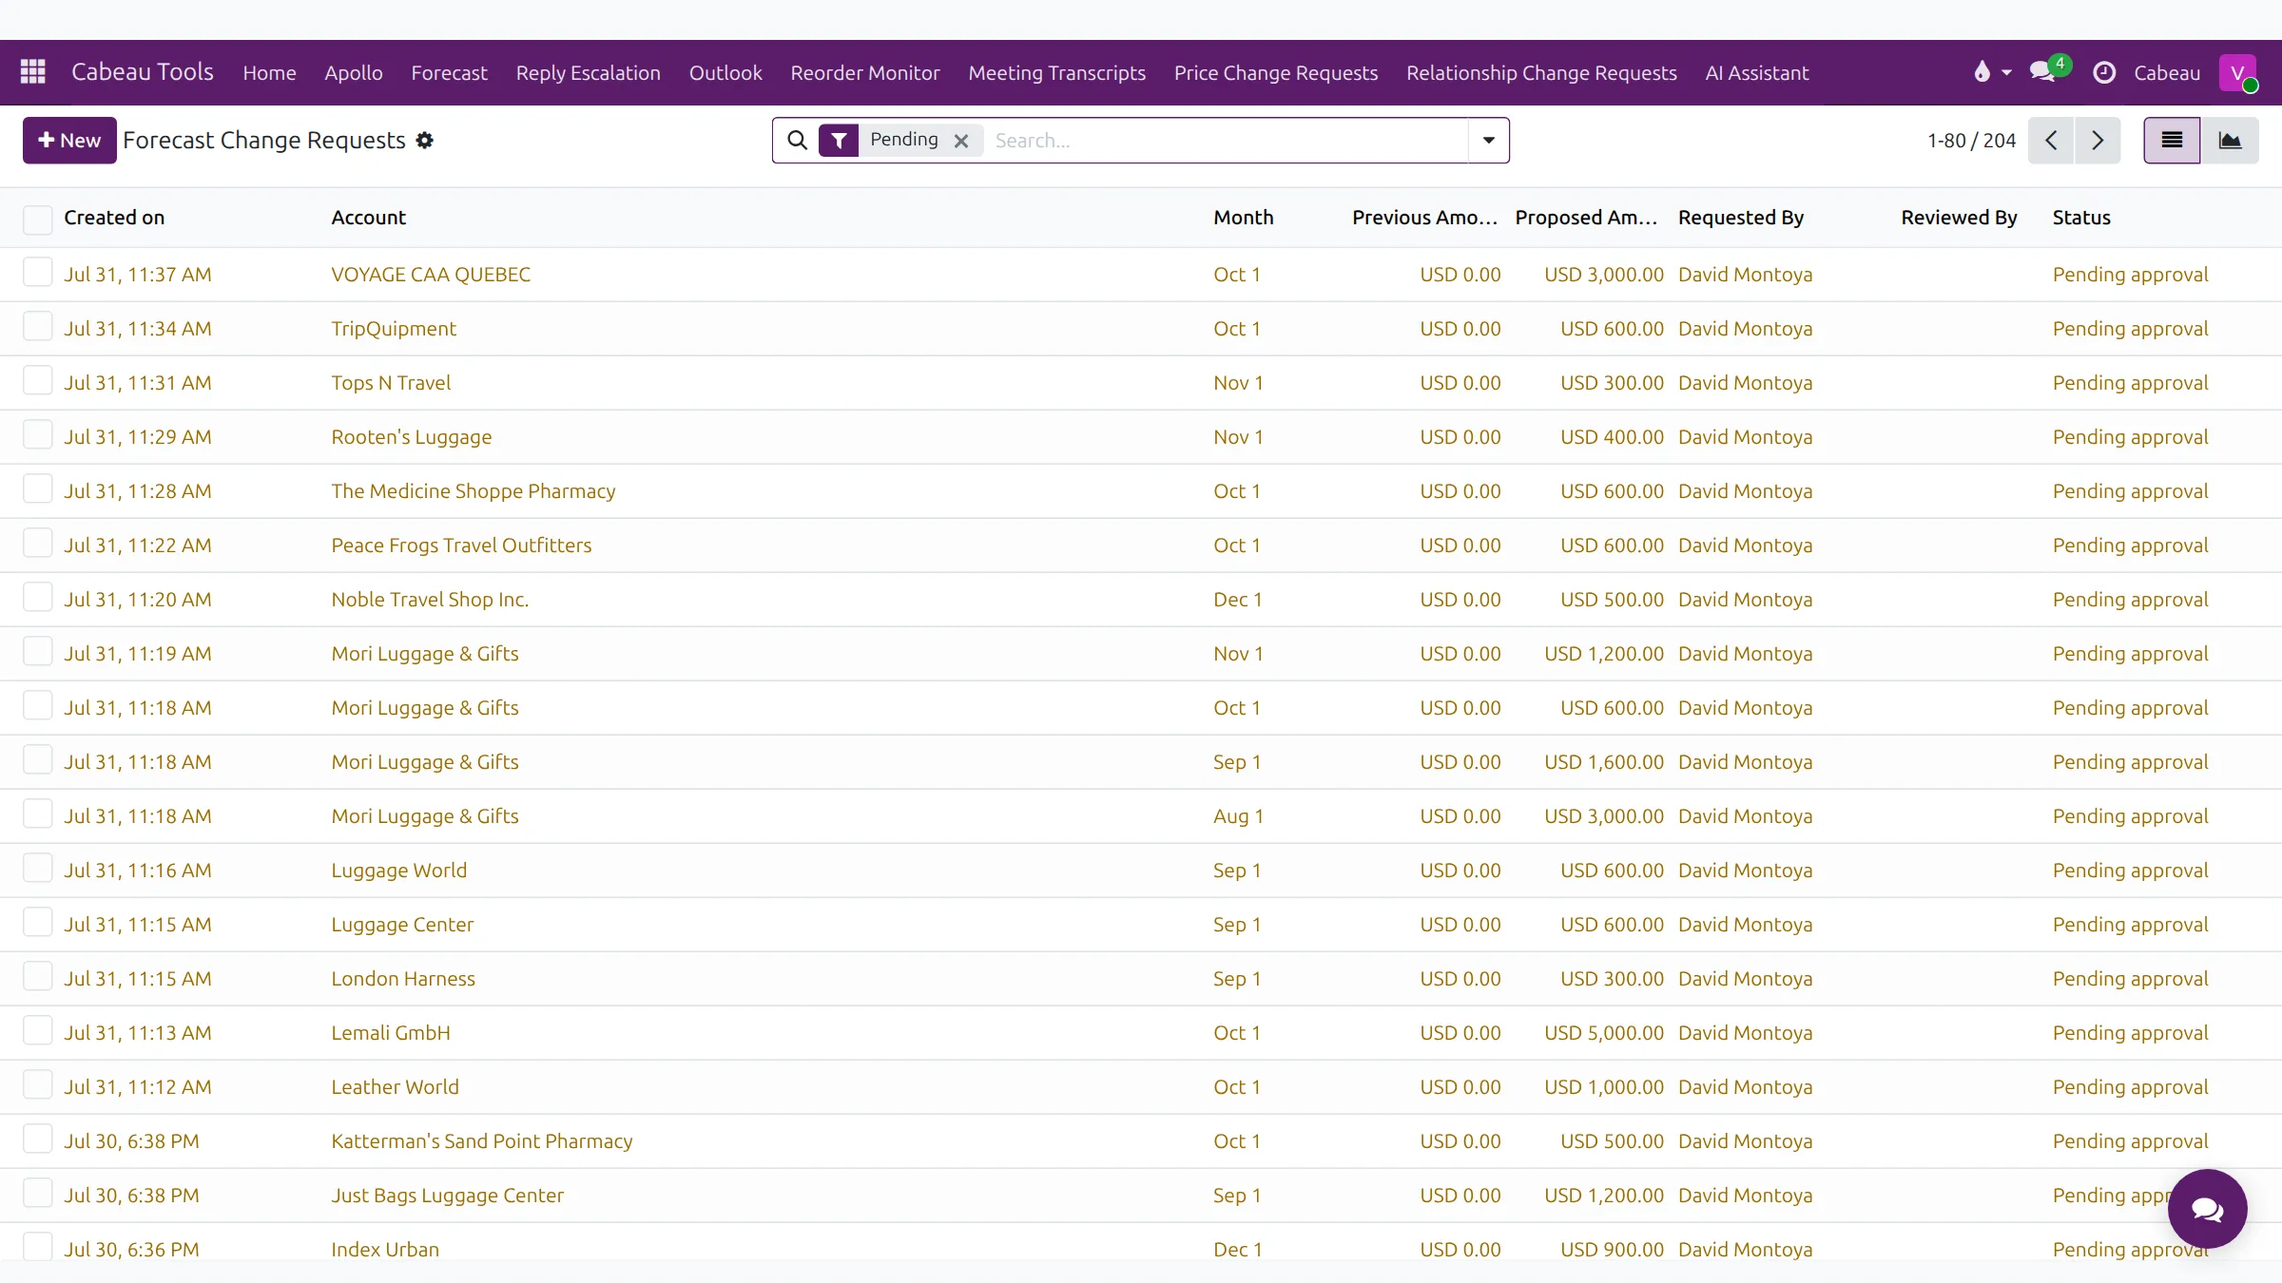Click the settings gear next to Forecast Change Requests

tap(425, 140)
